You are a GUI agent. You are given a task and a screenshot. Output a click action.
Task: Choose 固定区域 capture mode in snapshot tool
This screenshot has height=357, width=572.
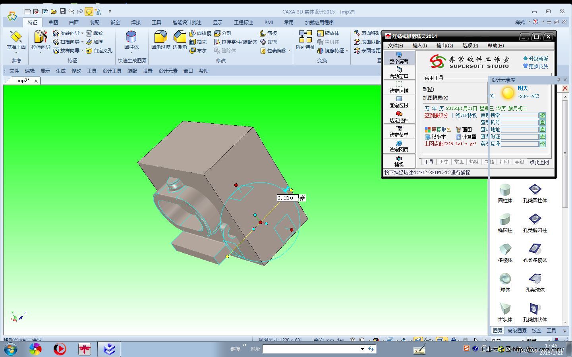[x=399, y=102]
